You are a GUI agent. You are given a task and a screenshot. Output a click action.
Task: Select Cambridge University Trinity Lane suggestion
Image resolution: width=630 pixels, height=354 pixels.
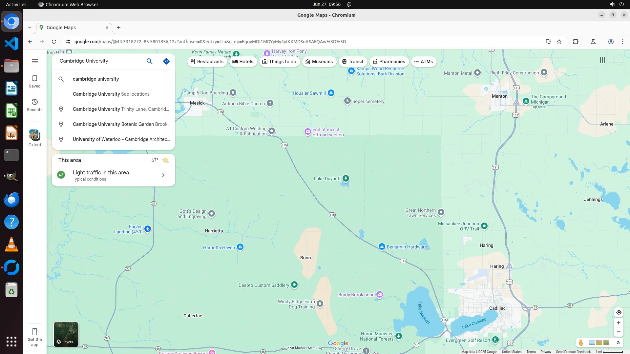pos(120,109)
